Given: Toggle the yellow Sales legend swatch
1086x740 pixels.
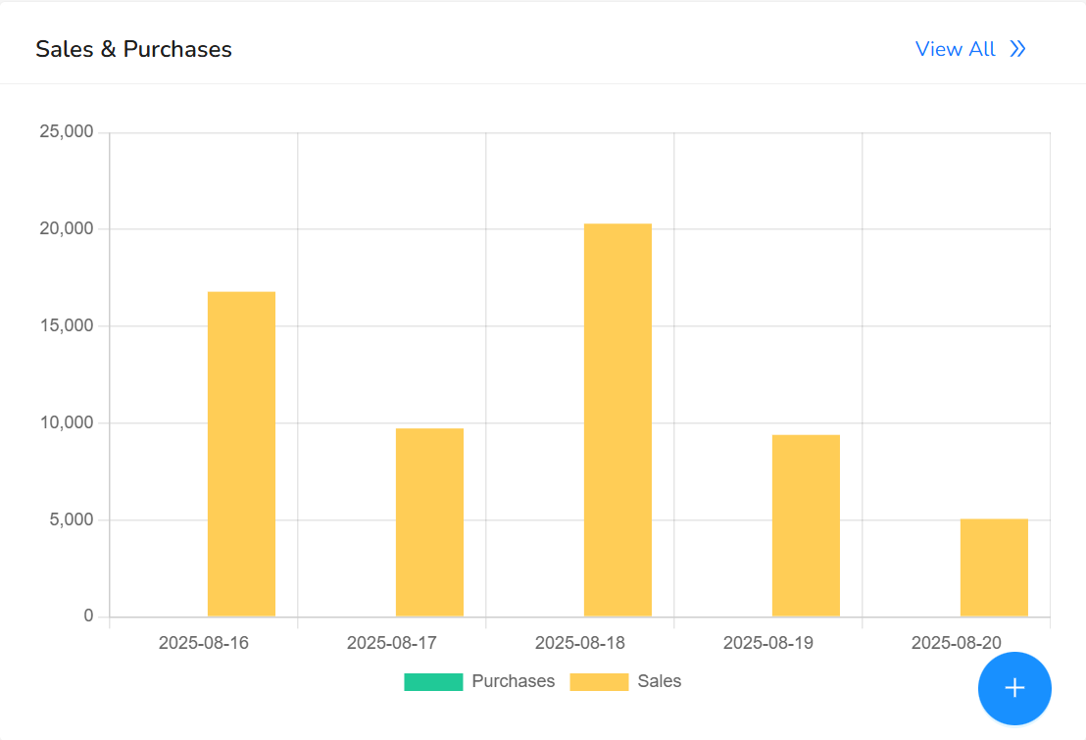Looking at the screenshot, I should [x=599, y=682].
